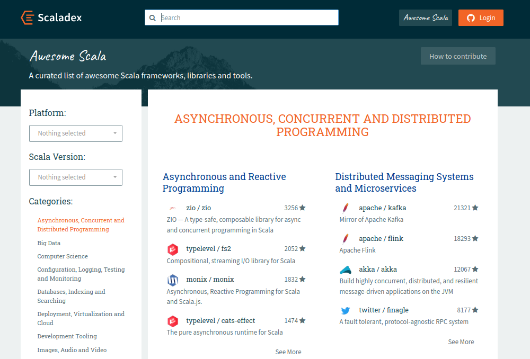Click the Login button

tap(481, 18)
